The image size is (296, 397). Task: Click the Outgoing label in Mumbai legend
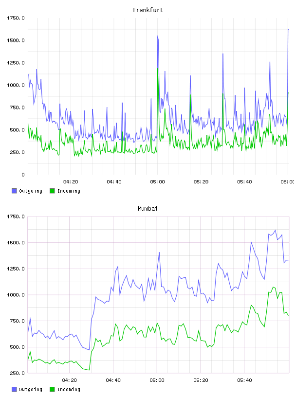pos(30,389)
